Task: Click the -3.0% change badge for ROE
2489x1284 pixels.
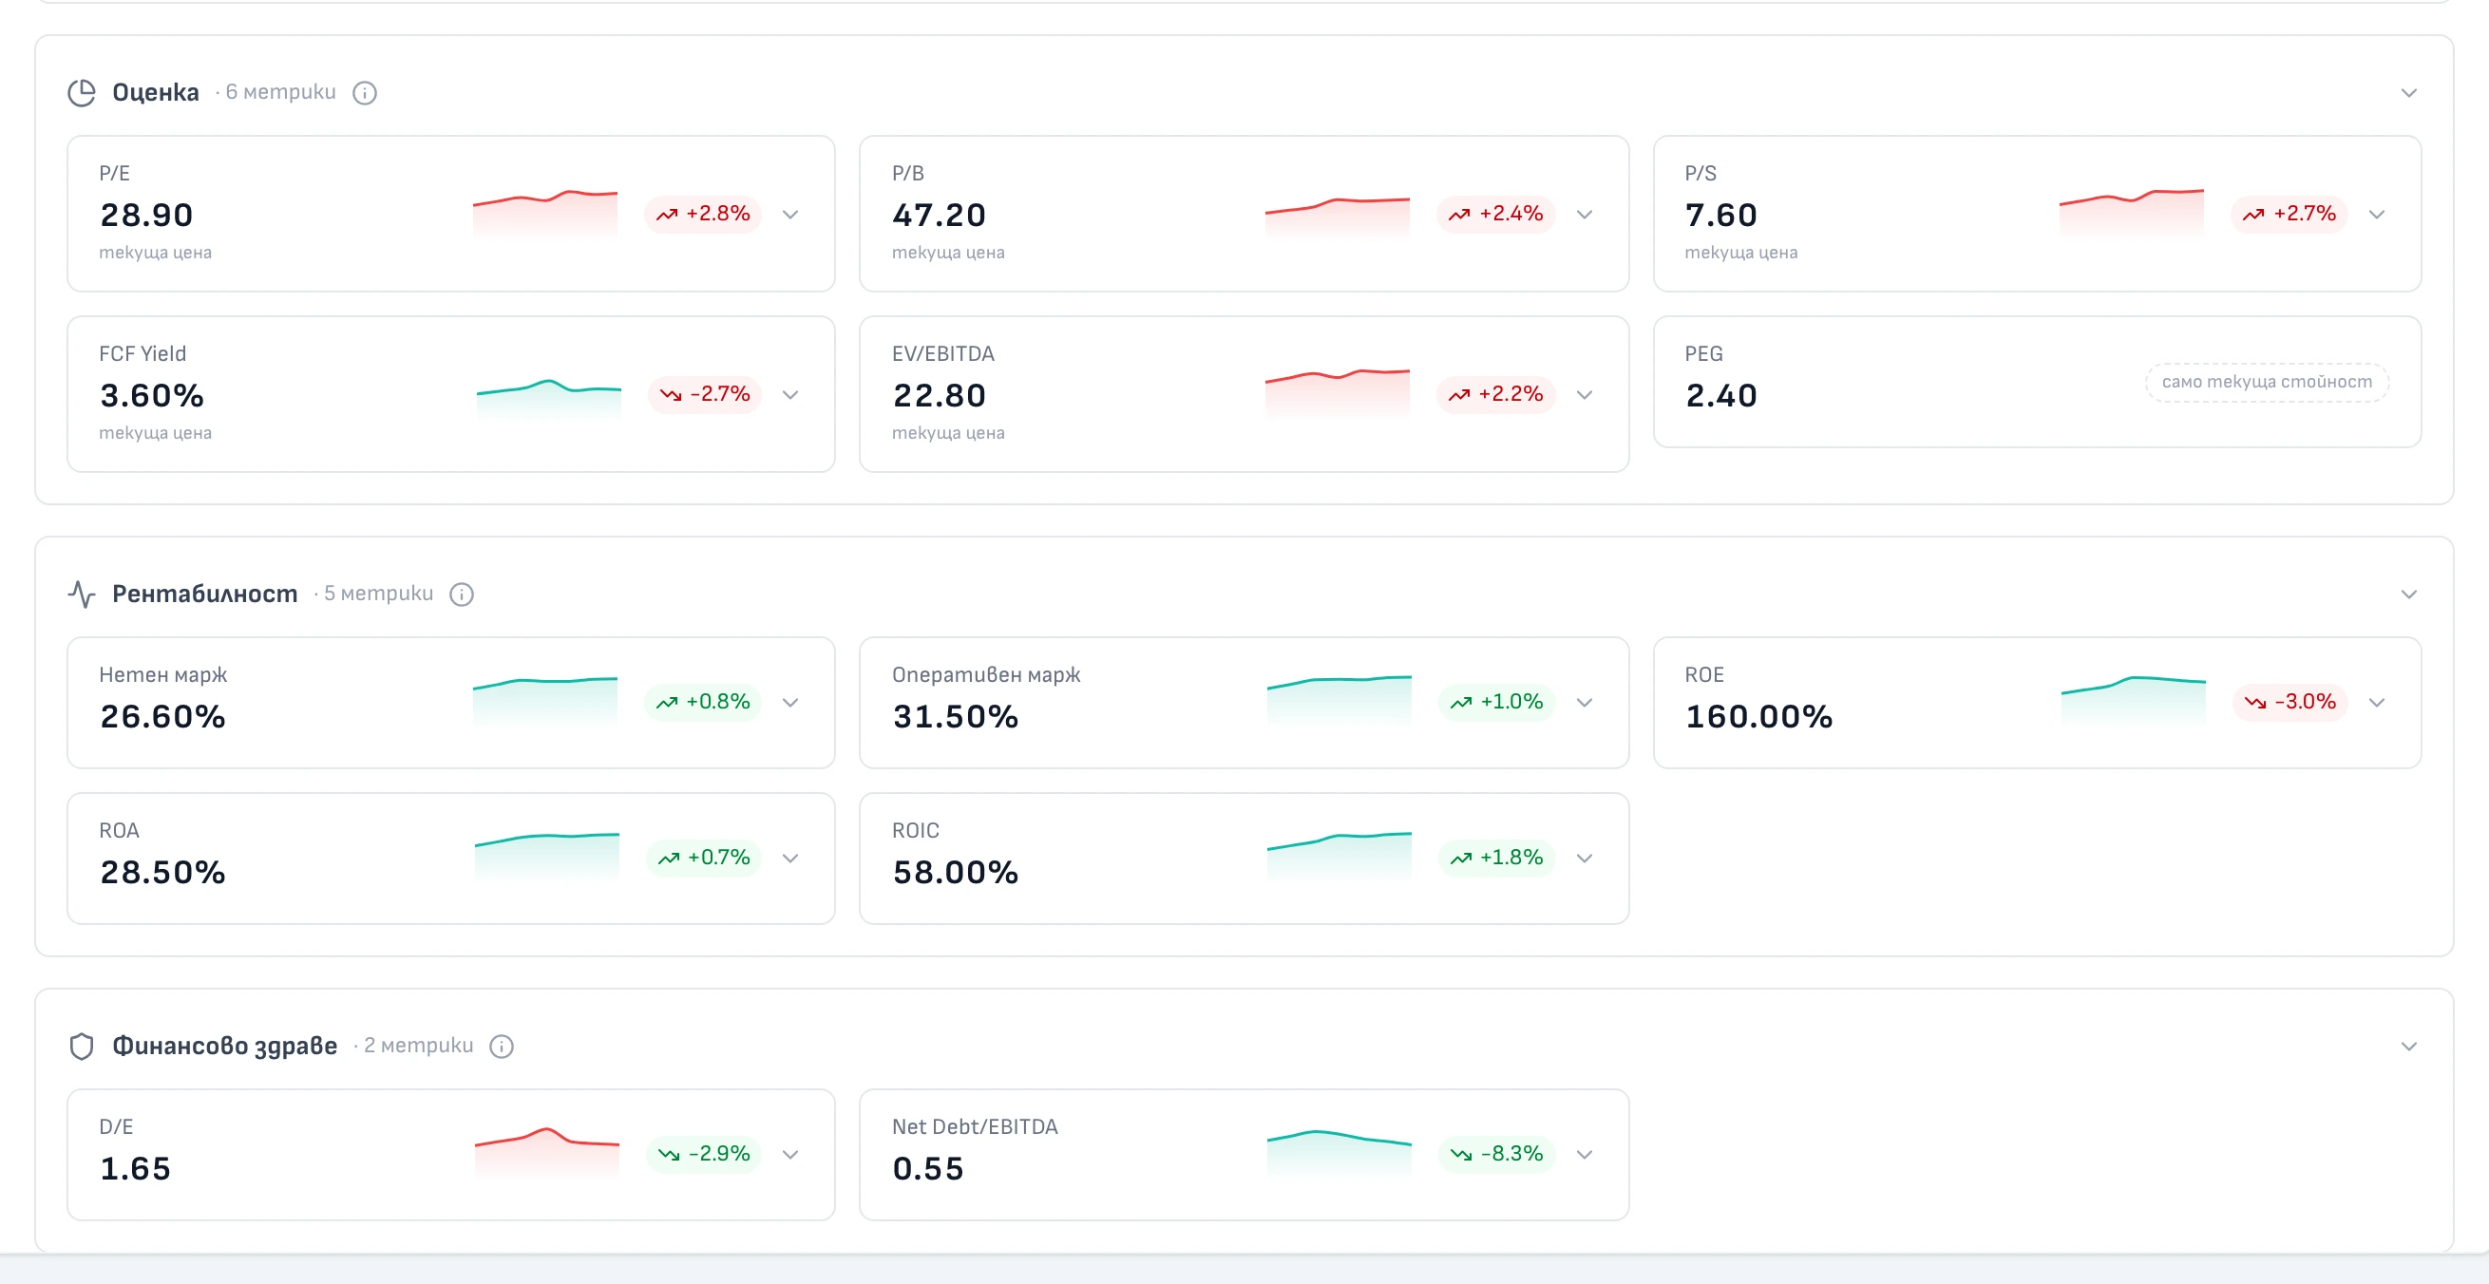Action: 2290,702
